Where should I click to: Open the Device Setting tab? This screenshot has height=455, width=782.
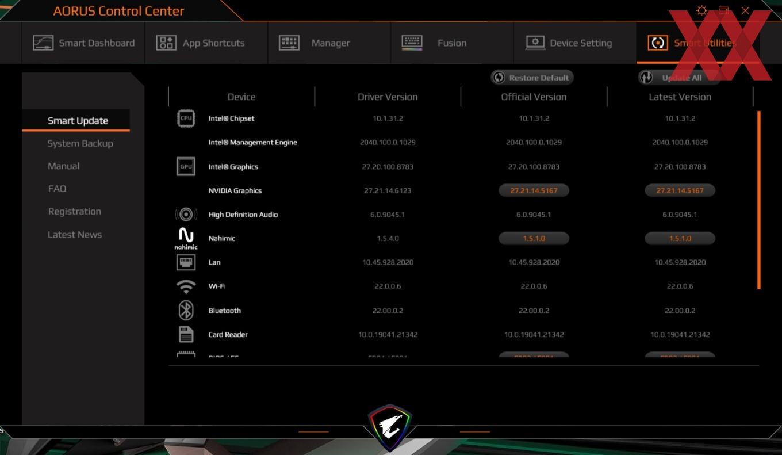click(x=575, y=43)
